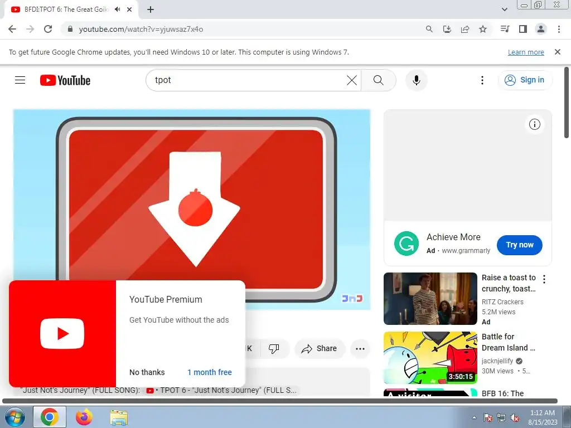Mute the tab via the speaker icon

click(117, 9)
